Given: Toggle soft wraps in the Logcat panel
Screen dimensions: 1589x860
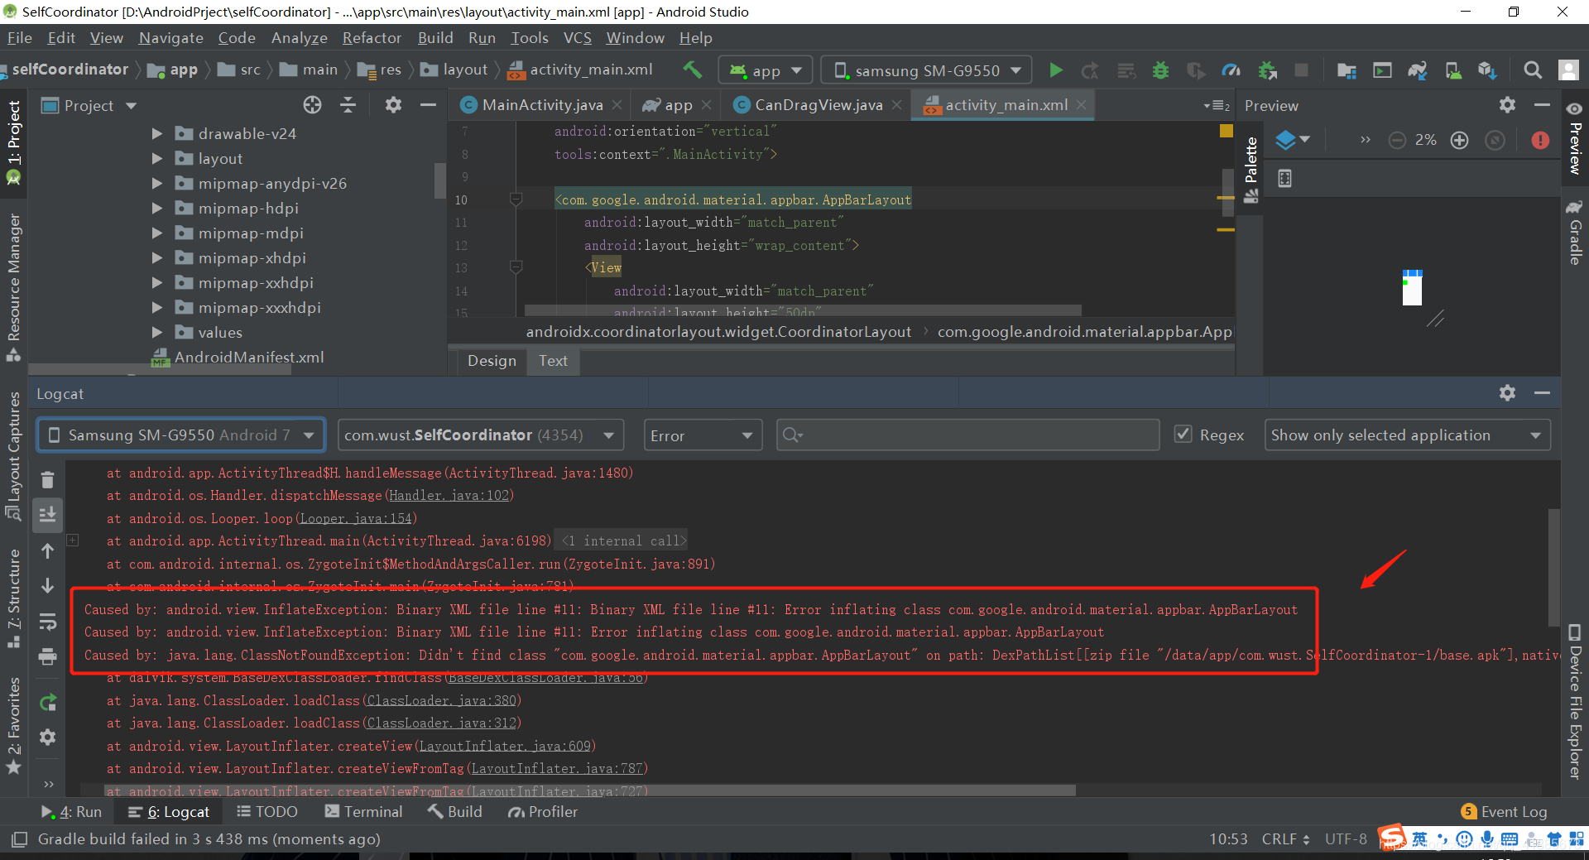Looking at the screenshot, I should (x=47, y=622).
